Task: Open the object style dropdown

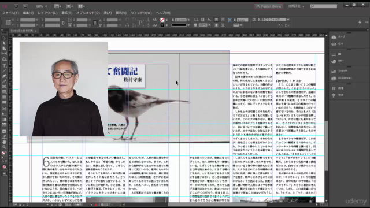Action: pyautogui.click(x=288, y=20)
